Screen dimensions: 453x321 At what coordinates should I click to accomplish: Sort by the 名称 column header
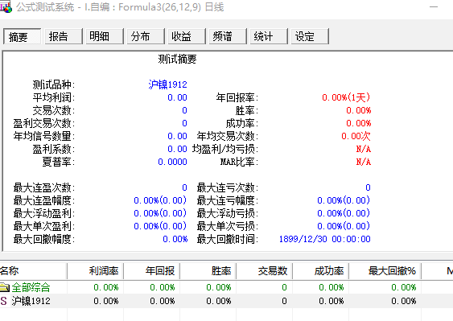33,271
